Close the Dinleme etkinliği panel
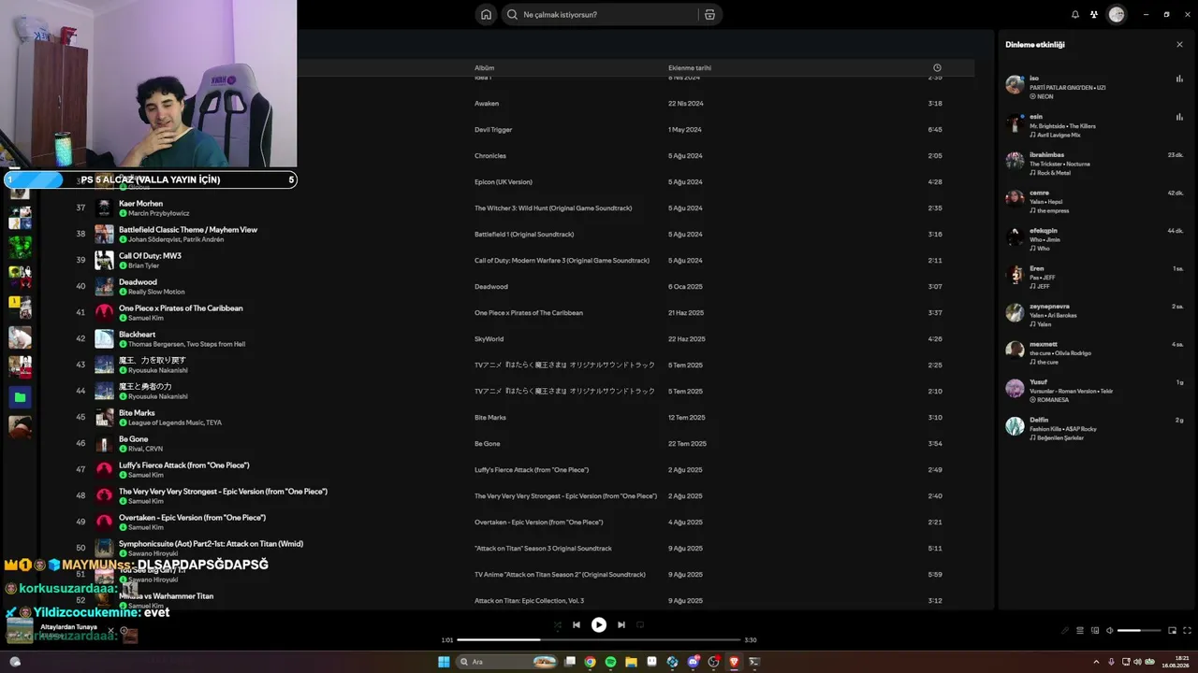 (1179, 45)
